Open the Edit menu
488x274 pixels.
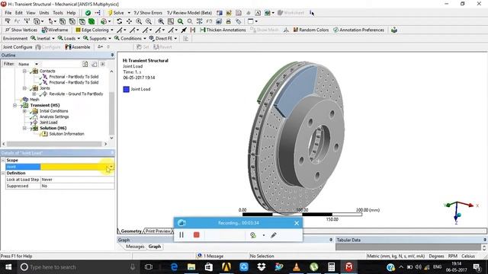point(19,13)
